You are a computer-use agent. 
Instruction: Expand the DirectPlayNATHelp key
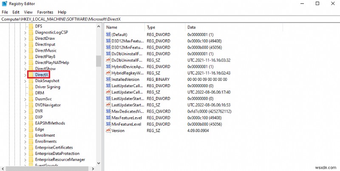[x=25, y=63]
